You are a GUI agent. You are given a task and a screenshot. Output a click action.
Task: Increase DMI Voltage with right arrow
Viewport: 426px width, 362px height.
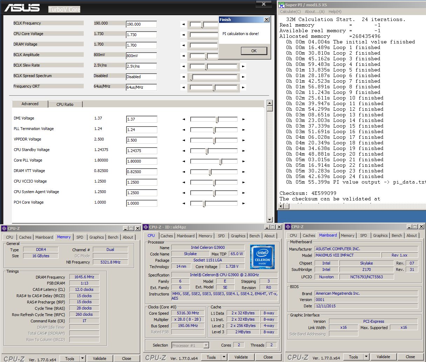point(243,119)
